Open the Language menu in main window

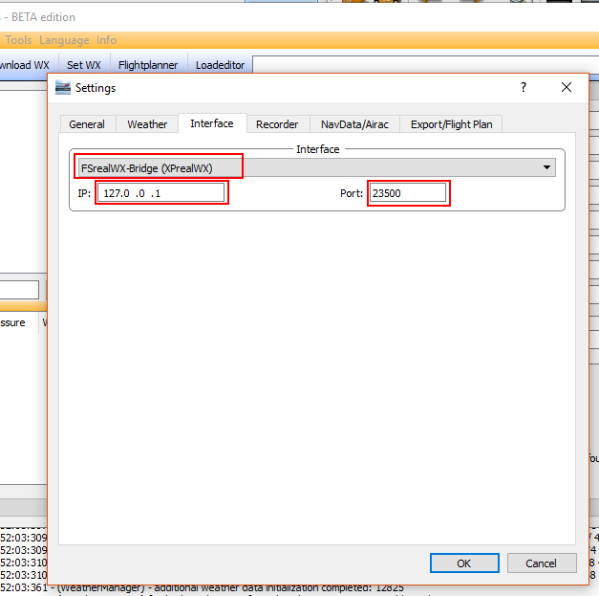(64, 40)
